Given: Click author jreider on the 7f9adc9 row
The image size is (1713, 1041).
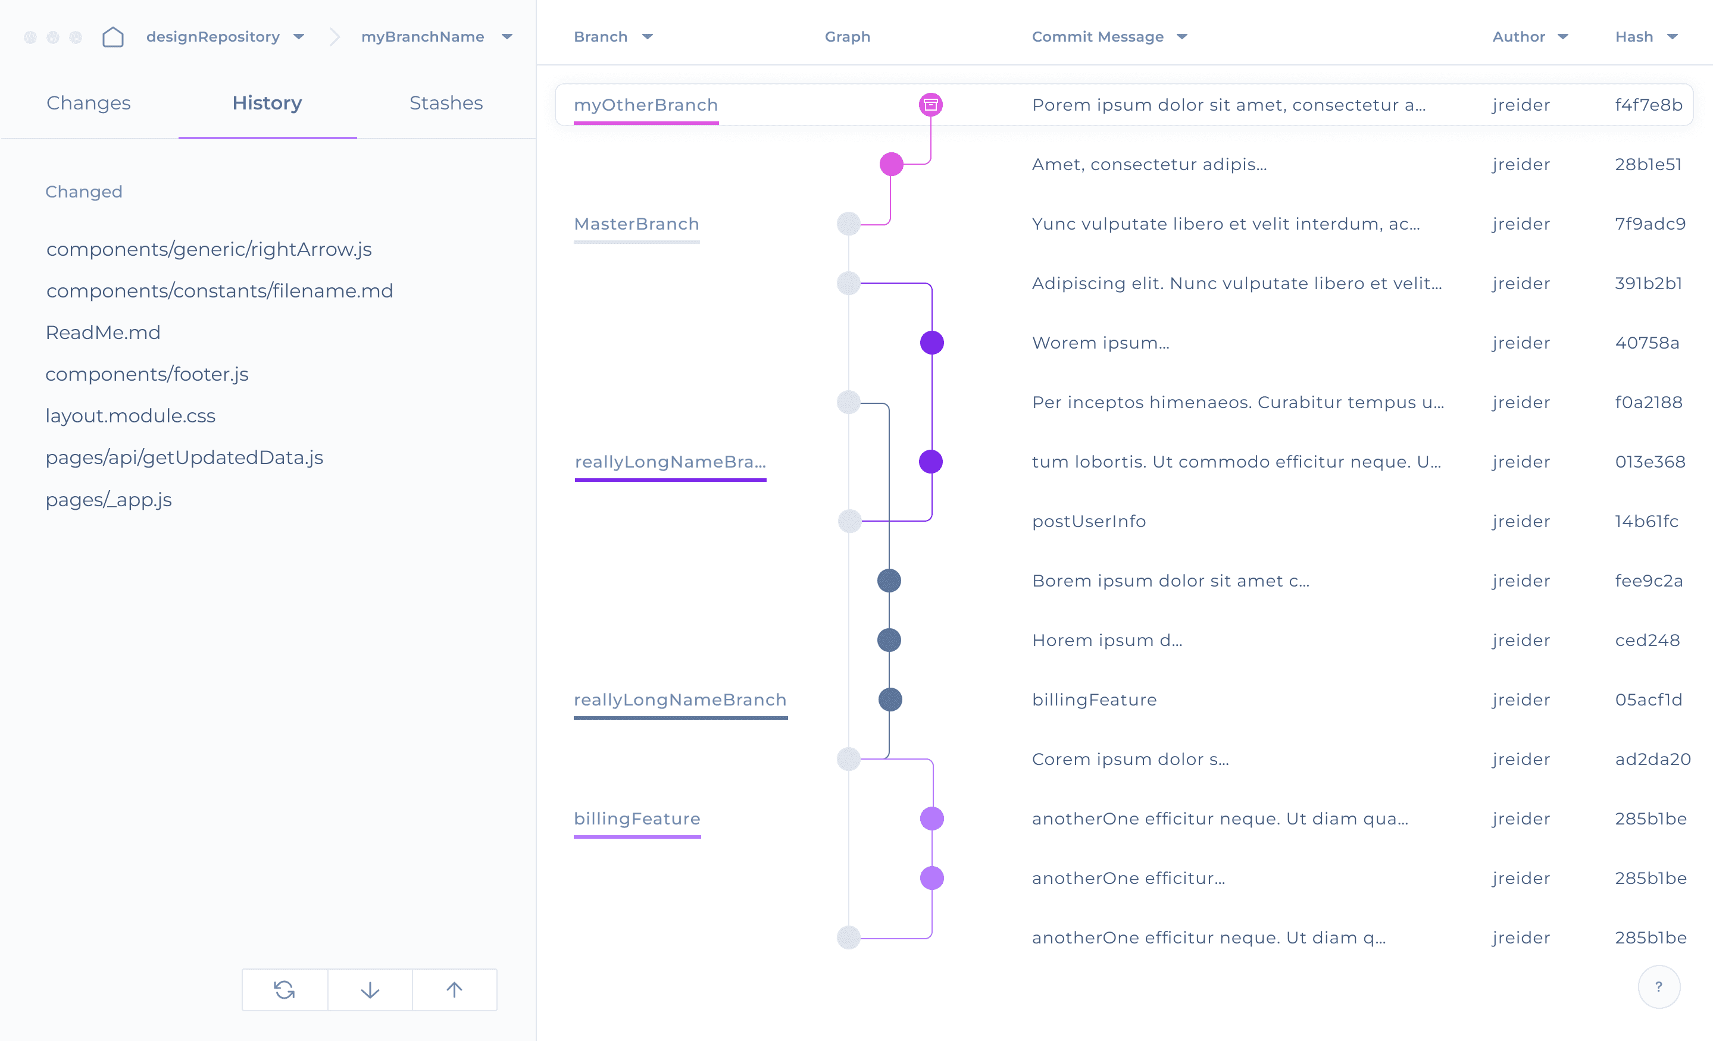Looking at the screenshot, I should 1521,224.
